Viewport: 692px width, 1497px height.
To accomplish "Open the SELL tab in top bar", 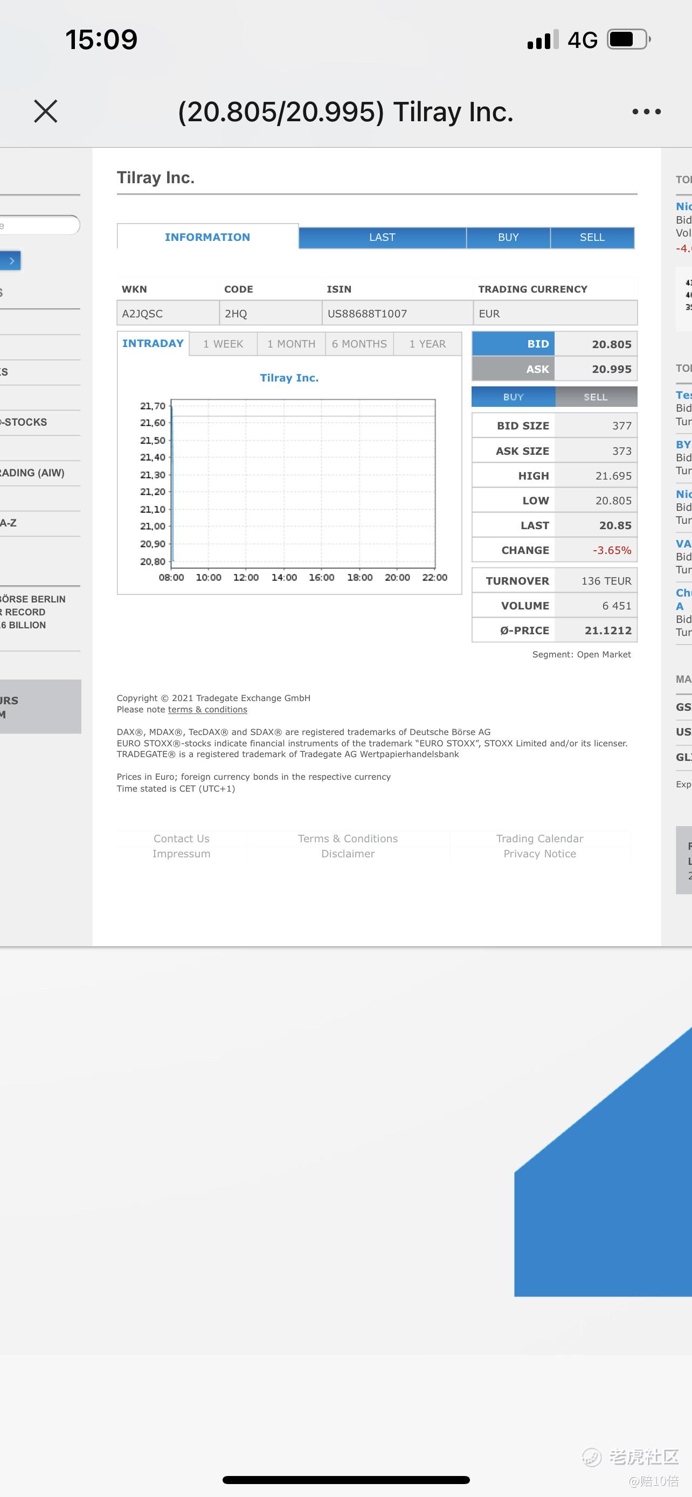I will 592,237.
